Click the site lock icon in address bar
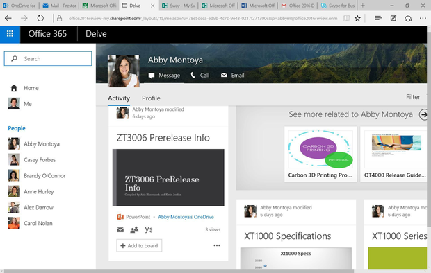Viewport: 431px width, 273px height. tap(59, 19)
